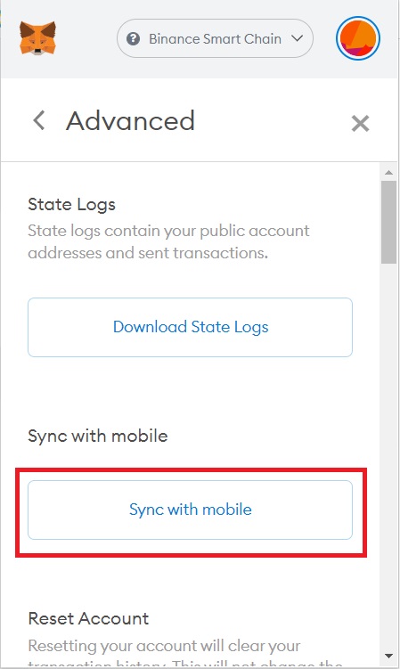This screenshot has height=669, width=400.
Task: Click the question mark network icon
Action: (x=134, y=39)
